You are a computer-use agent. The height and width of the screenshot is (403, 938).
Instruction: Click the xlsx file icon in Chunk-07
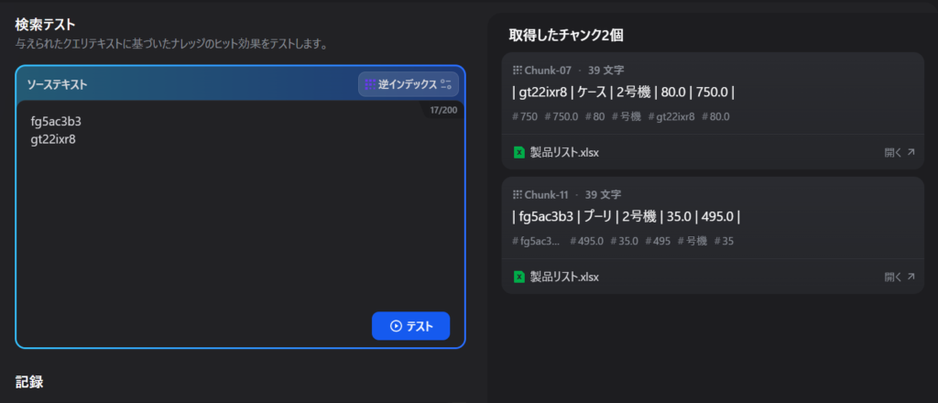click(x=519, y=152)
